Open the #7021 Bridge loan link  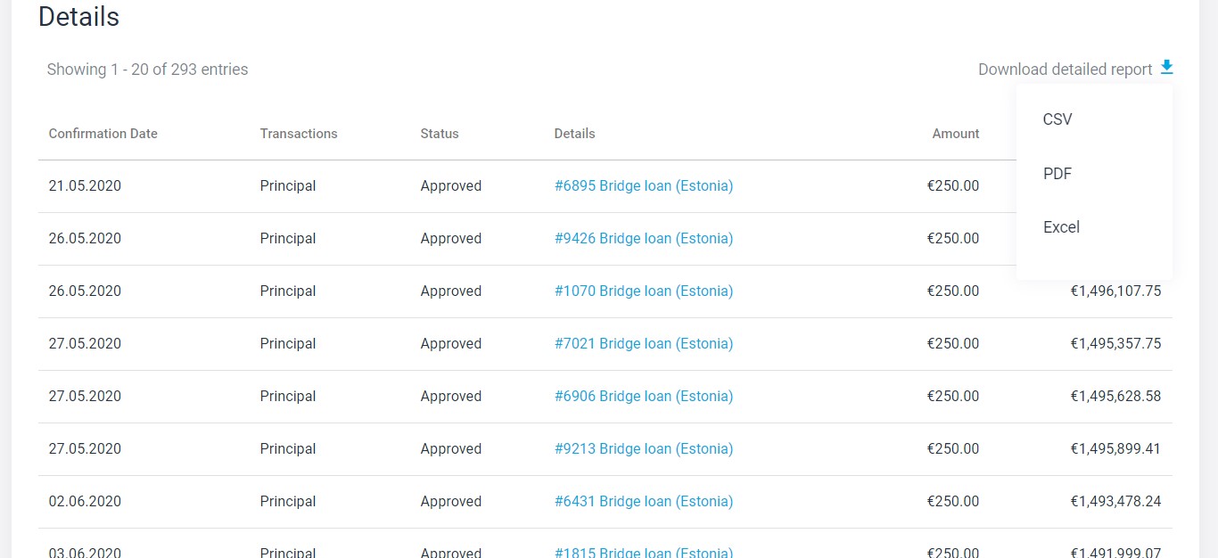point(643,344)
